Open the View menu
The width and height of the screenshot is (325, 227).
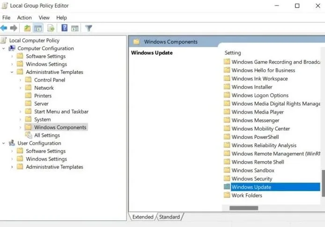[44, 18]
